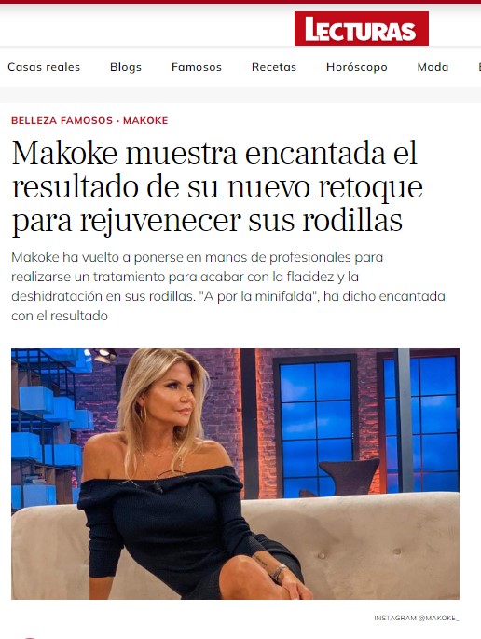This screenshot has height=639, width=481.
Task: Open the main photo of Makoke
Action: point(235,474)
